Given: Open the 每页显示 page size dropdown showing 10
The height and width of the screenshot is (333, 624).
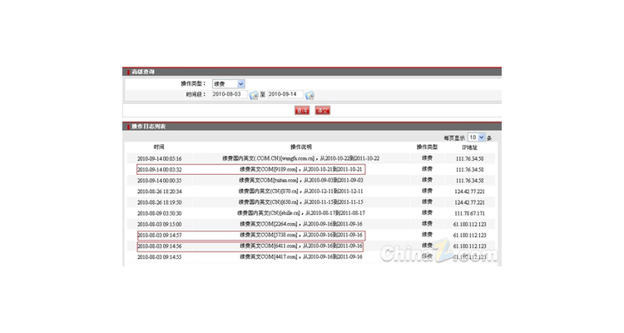Looking at the screenshot, I should (477, 137).
